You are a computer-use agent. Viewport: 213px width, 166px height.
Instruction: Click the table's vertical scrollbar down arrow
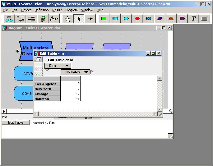pyautogui.click(x=160, y=109)
